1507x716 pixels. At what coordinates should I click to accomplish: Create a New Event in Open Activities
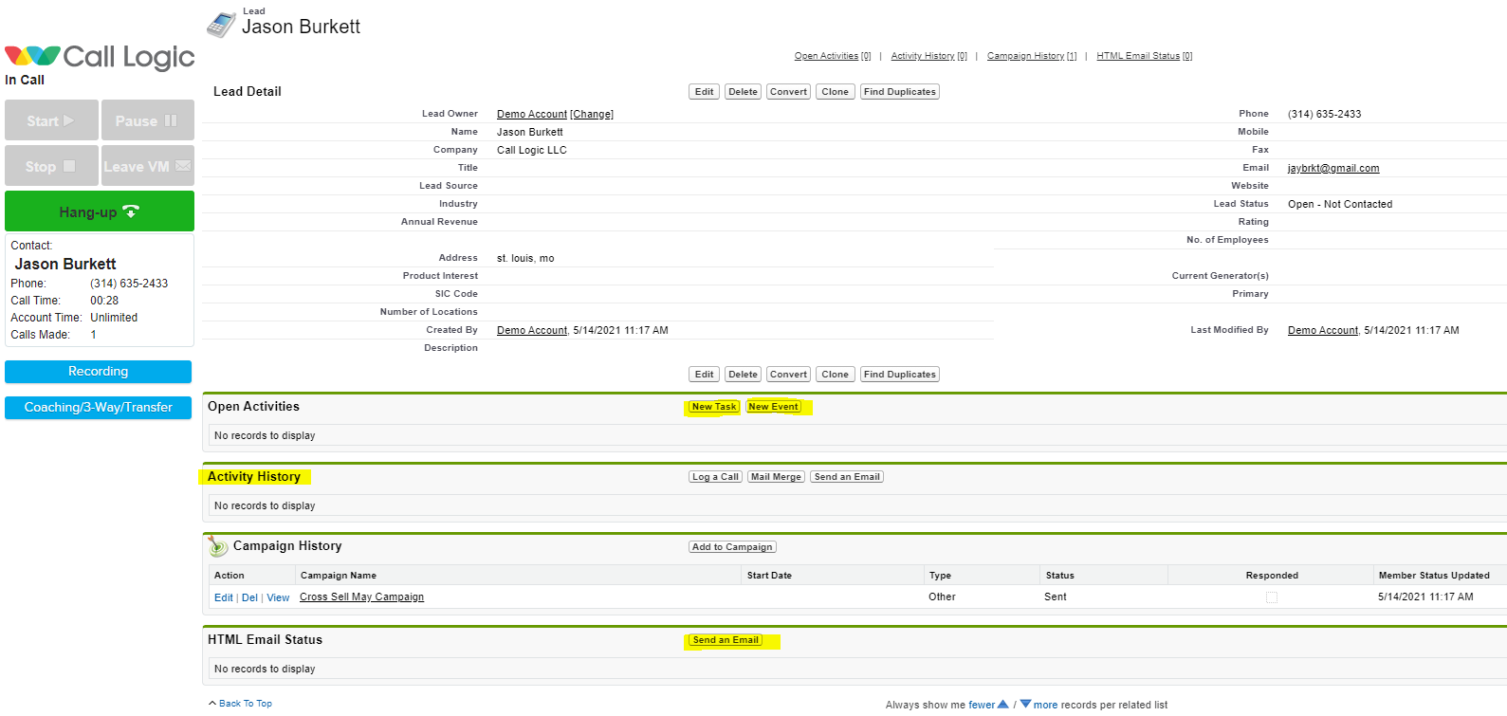(x=774, y=407)
